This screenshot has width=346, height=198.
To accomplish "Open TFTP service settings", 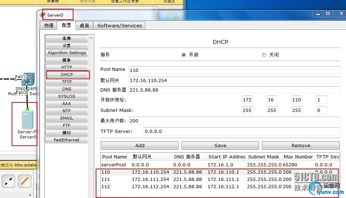I will pos(67,82).
